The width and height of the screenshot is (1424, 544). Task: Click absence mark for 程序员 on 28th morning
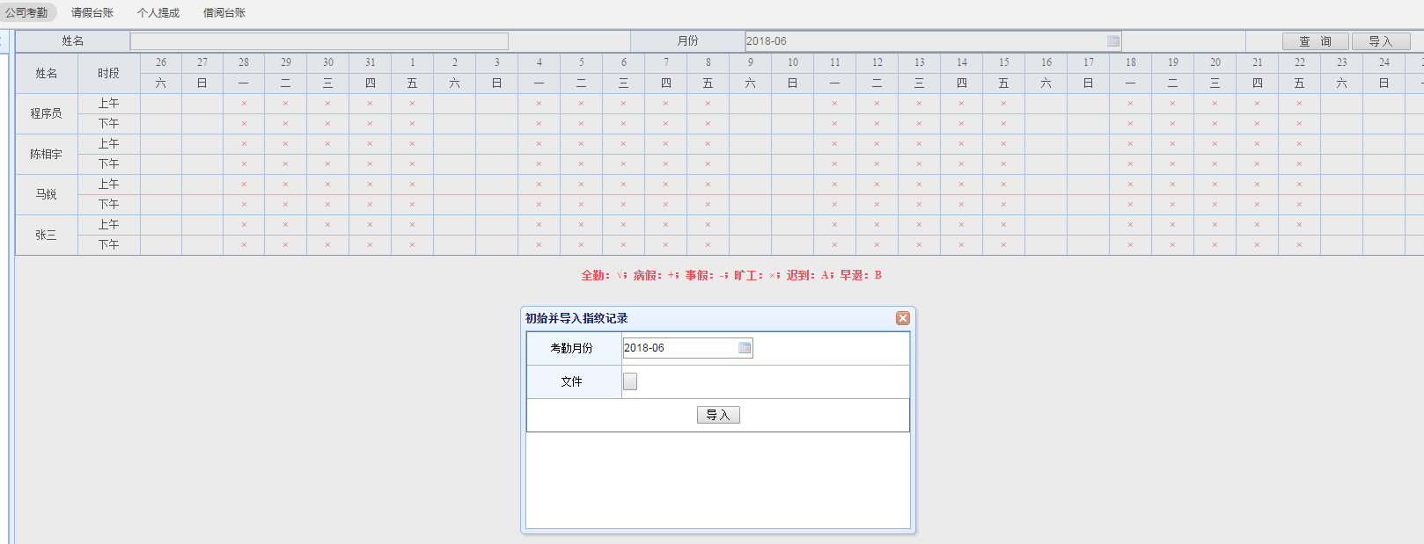244,104
